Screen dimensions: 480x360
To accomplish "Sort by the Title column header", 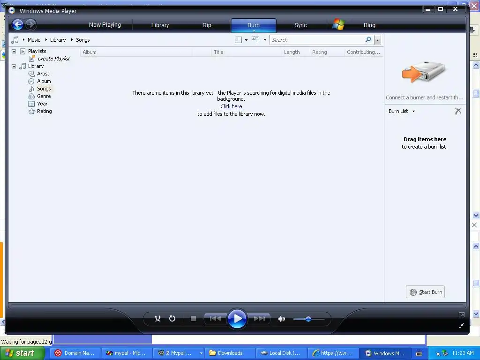I will [x=247, y=52].
